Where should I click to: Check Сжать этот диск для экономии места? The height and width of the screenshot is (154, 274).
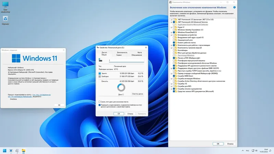click(99, 102)
